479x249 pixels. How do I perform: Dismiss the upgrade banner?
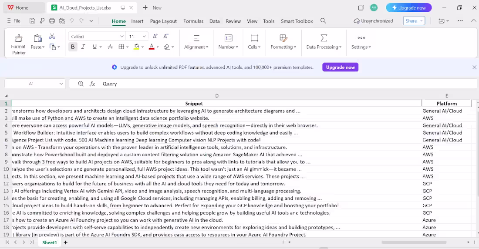point(474,67)
